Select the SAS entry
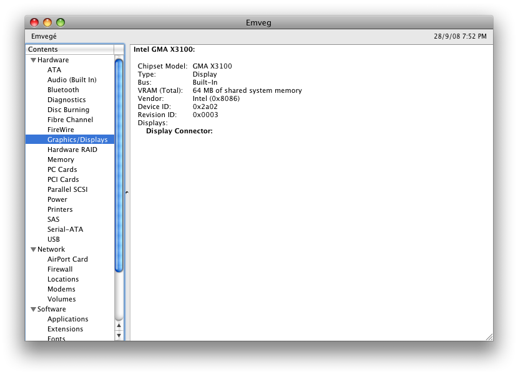This screenshot has width=518, height=375. coord(54,219)
